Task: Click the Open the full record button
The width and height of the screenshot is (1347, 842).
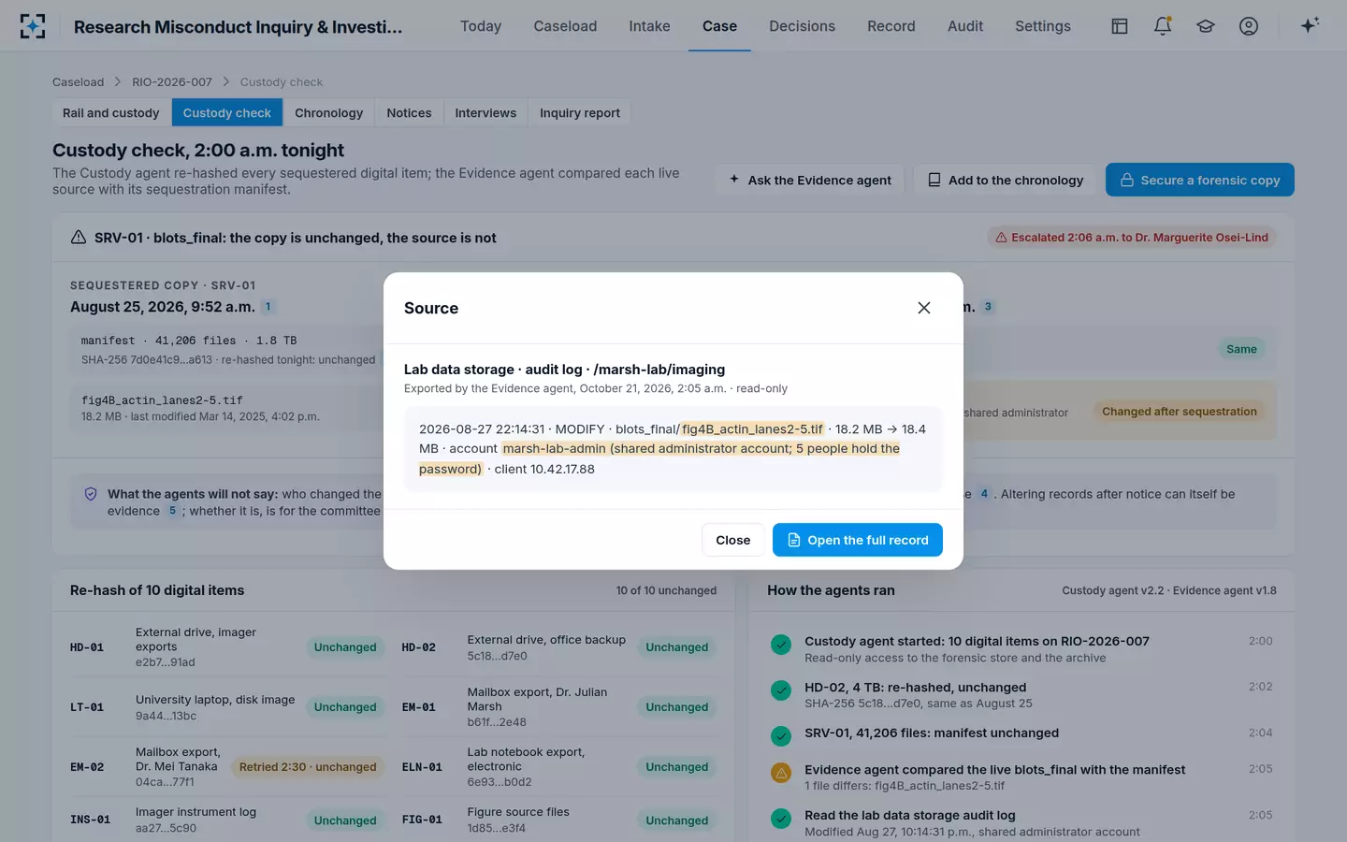Action: tap(858, 540)
